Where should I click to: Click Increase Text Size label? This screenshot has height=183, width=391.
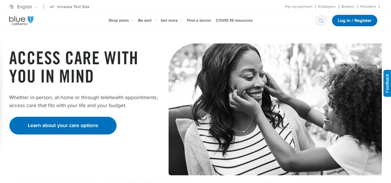coord(73,7)
